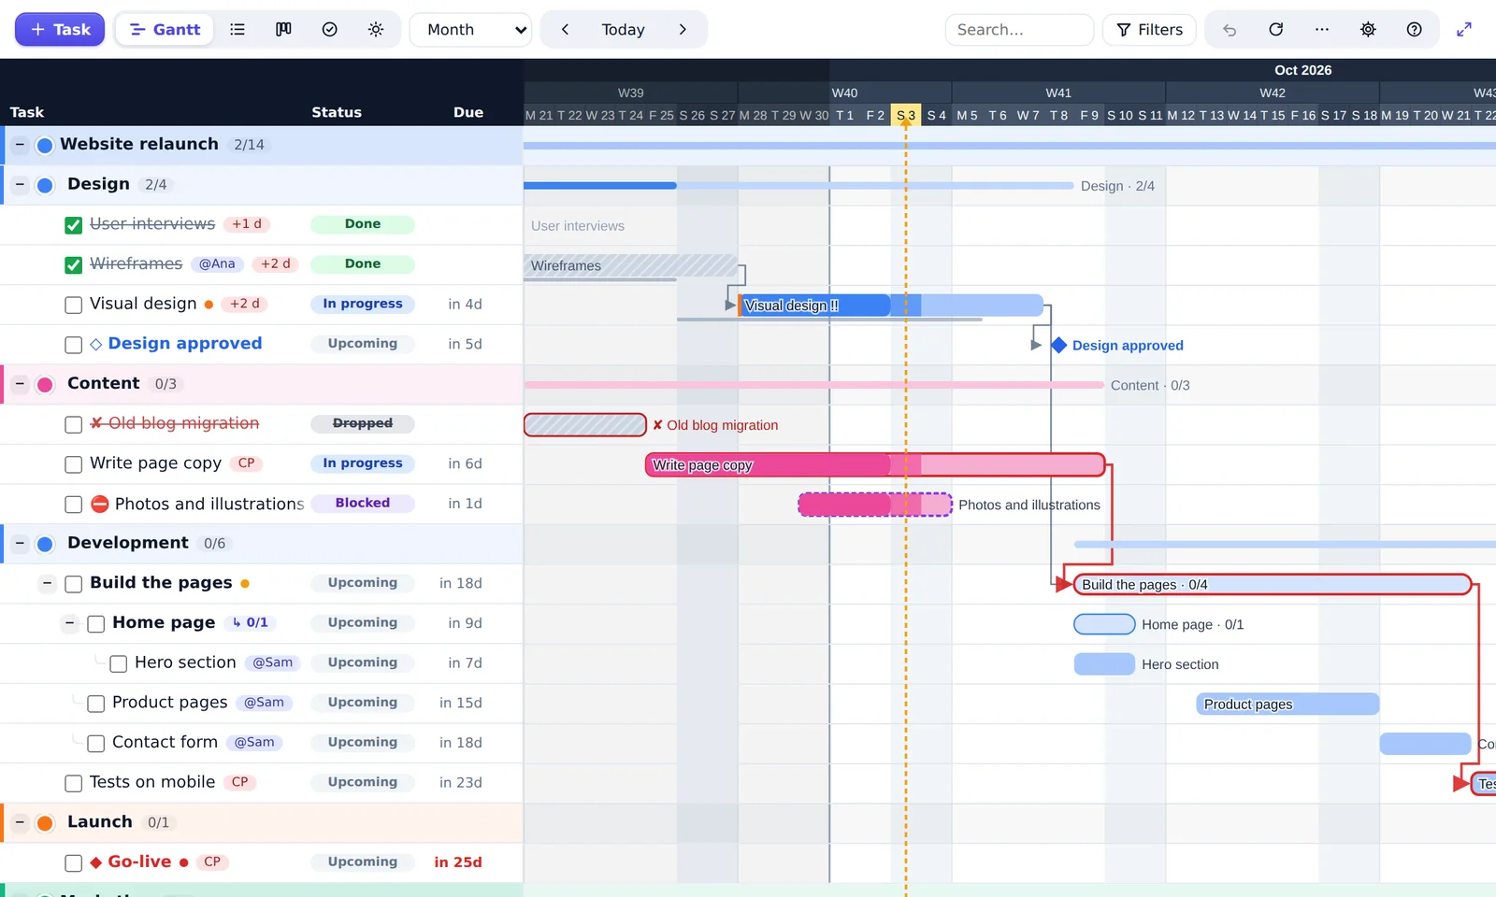Click the In progress status of Visual design

tap(363, 305)
